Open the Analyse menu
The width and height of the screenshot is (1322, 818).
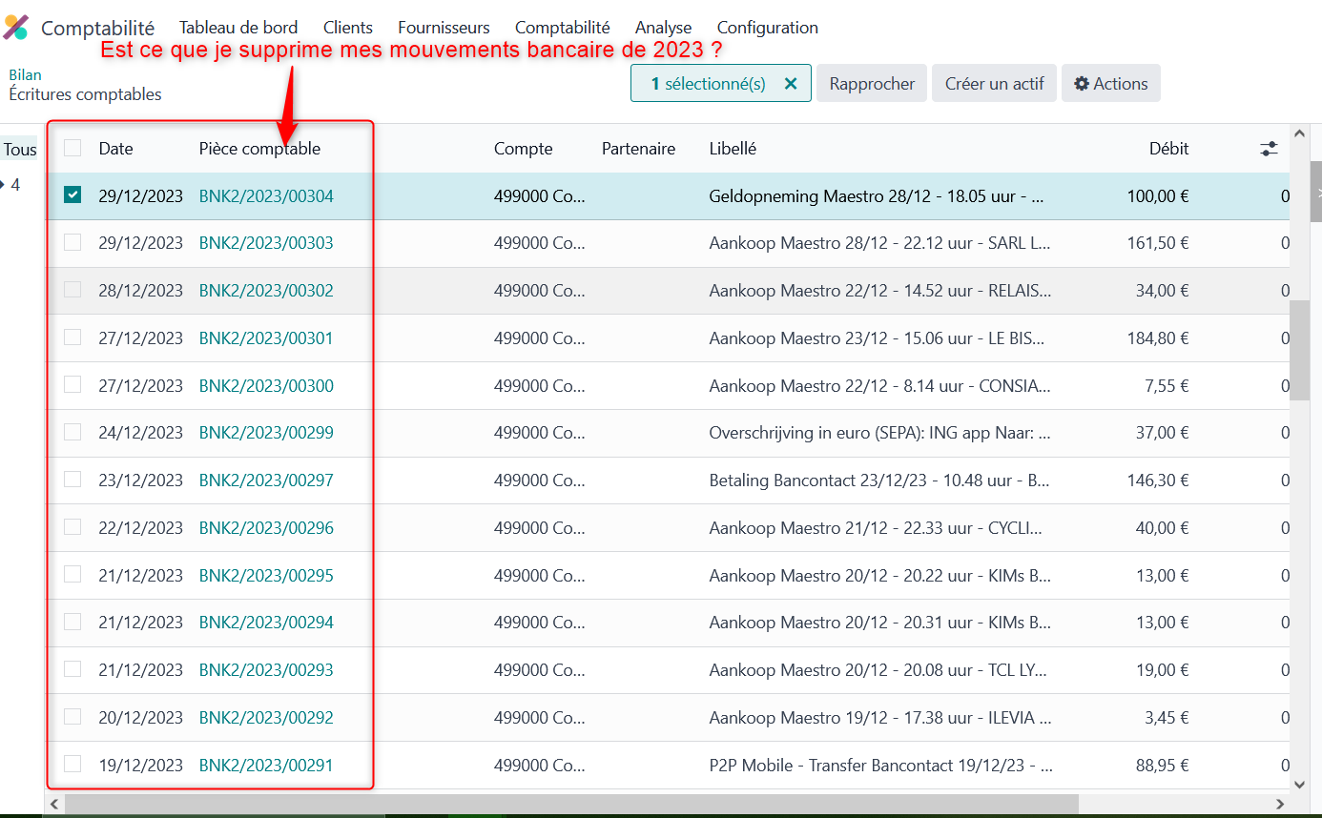click(x=663, y=28)
